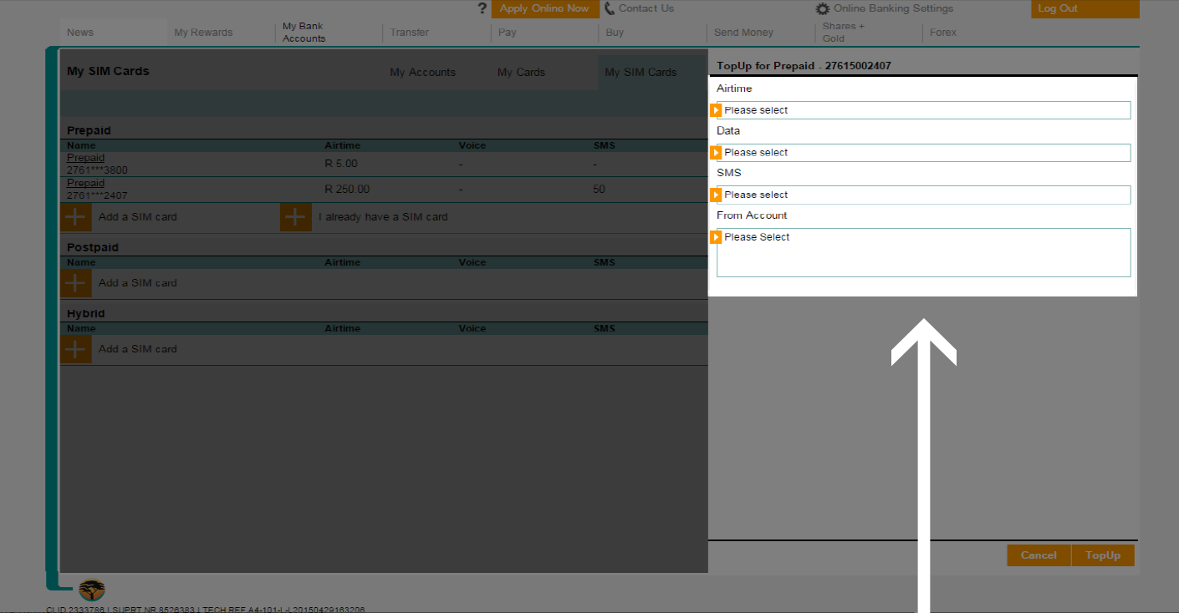Viewport: 1179px width, 613px height.
Task: Open the SMS bundle dropdown
Action: (920, 194)
